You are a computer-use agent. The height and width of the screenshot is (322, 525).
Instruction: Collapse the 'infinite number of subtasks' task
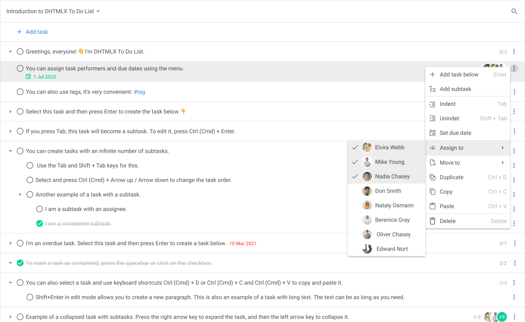coord(10,151)
